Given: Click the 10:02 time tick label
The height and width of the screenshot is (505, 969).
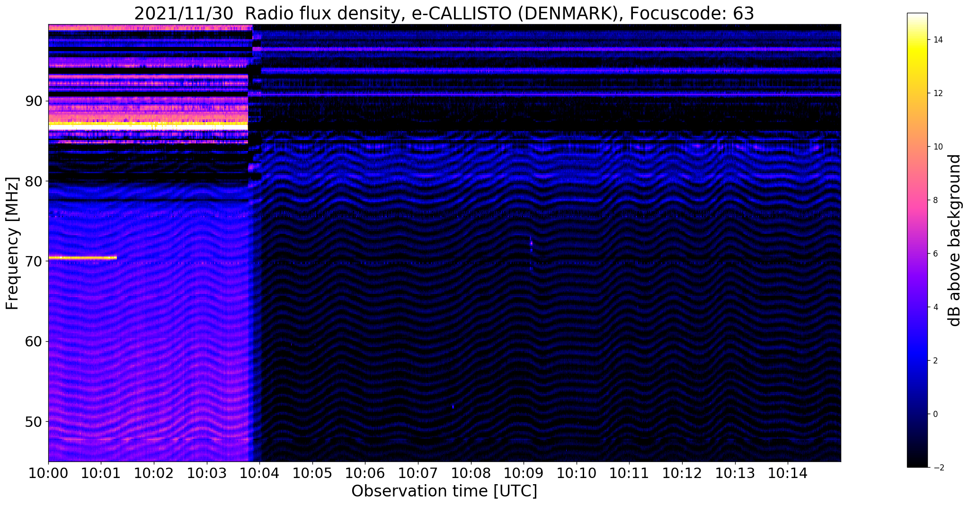Looking at the screenshot, I should pyautogui.click(x=154, y=473).
